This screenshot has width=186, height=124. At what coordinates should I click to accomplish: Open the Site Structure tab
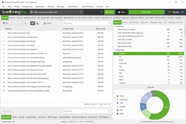pyautogui.click(x=134, y=22)
